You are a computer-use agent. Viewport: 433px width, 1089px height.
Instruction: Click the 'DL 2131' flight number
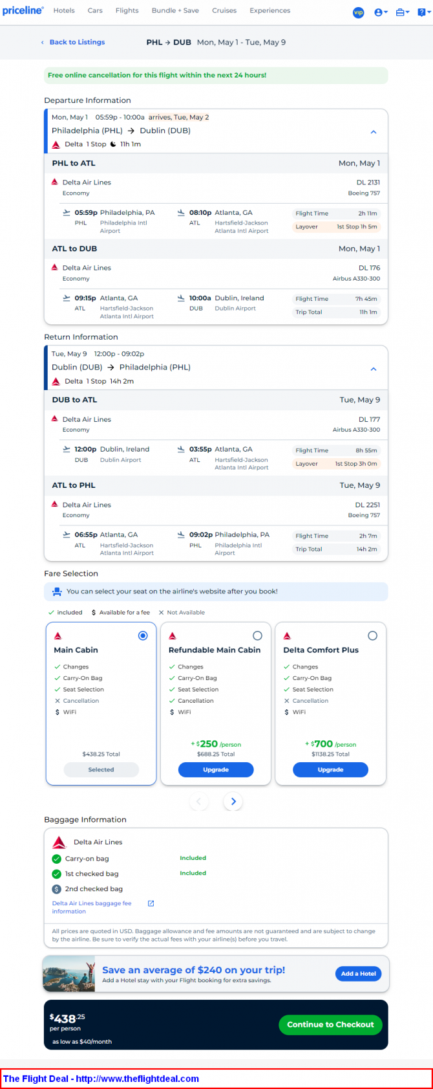point(368,182)
